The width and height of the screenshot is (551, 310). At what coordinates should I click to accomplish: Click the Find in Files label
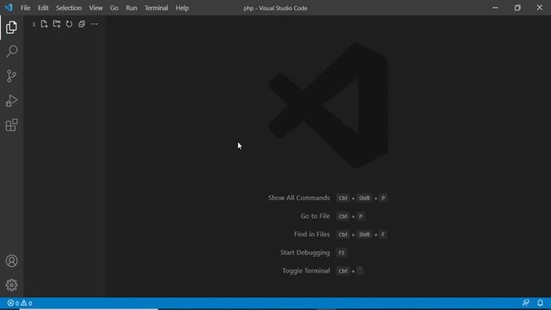pos(312,234)
